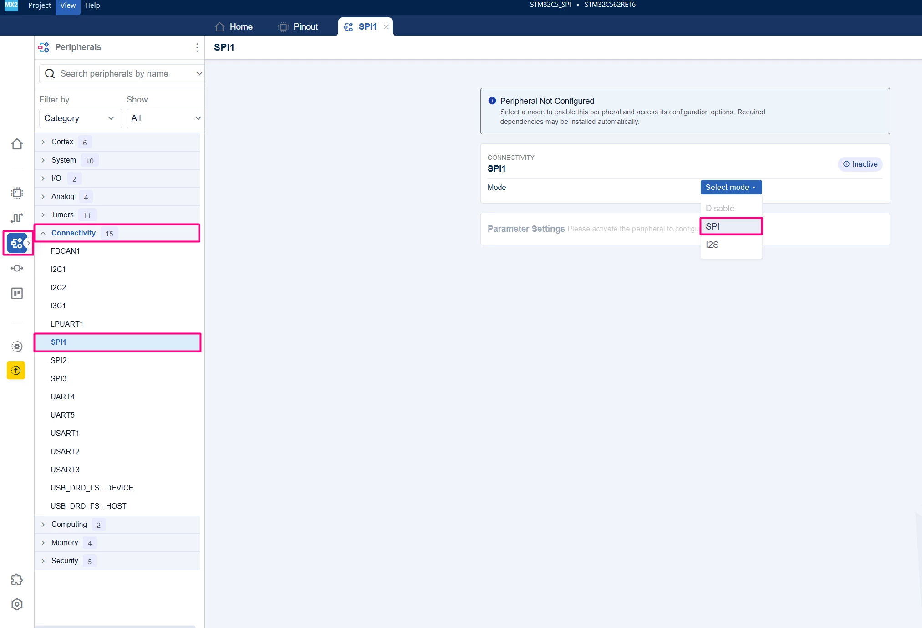
Task: Collapse the Connectivity category
Action: [117, 233]
